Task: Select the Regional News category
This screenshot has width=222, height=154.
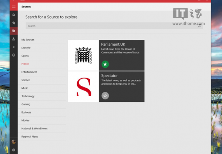Action: (30, 137)
